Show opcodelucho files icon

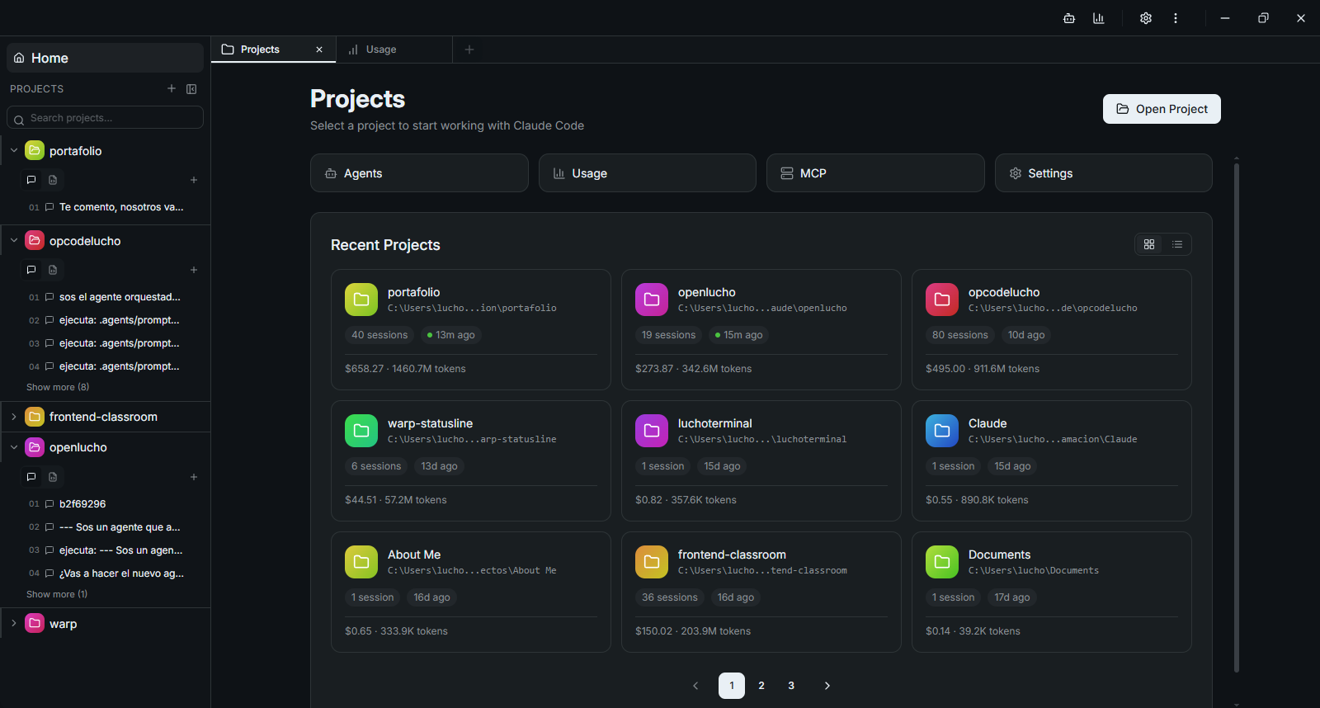[x=53, y=270]
